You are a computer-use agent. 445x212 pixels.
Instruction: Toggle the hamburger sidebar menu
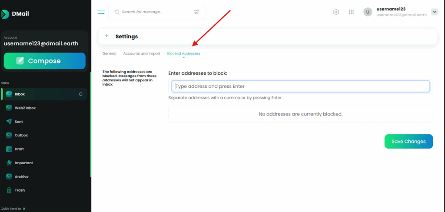coord(101,12)
